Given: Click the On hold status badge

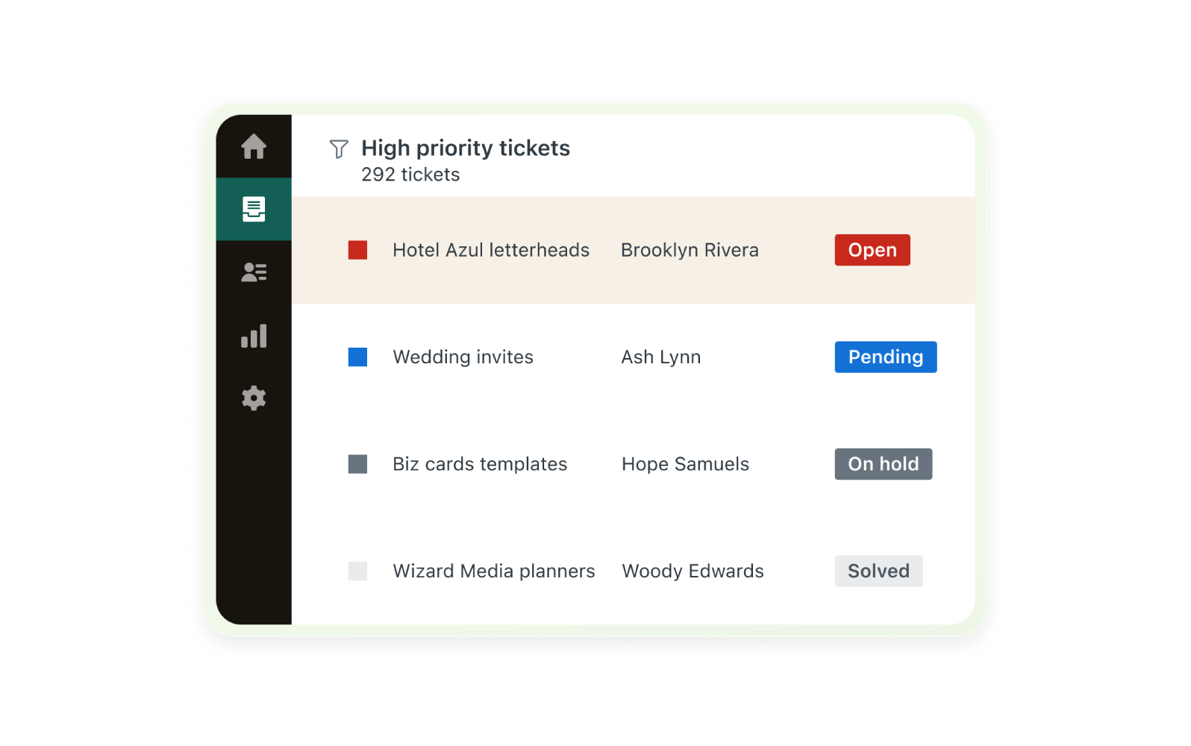Looking at the screenshot, I should [x=883, y=464].
